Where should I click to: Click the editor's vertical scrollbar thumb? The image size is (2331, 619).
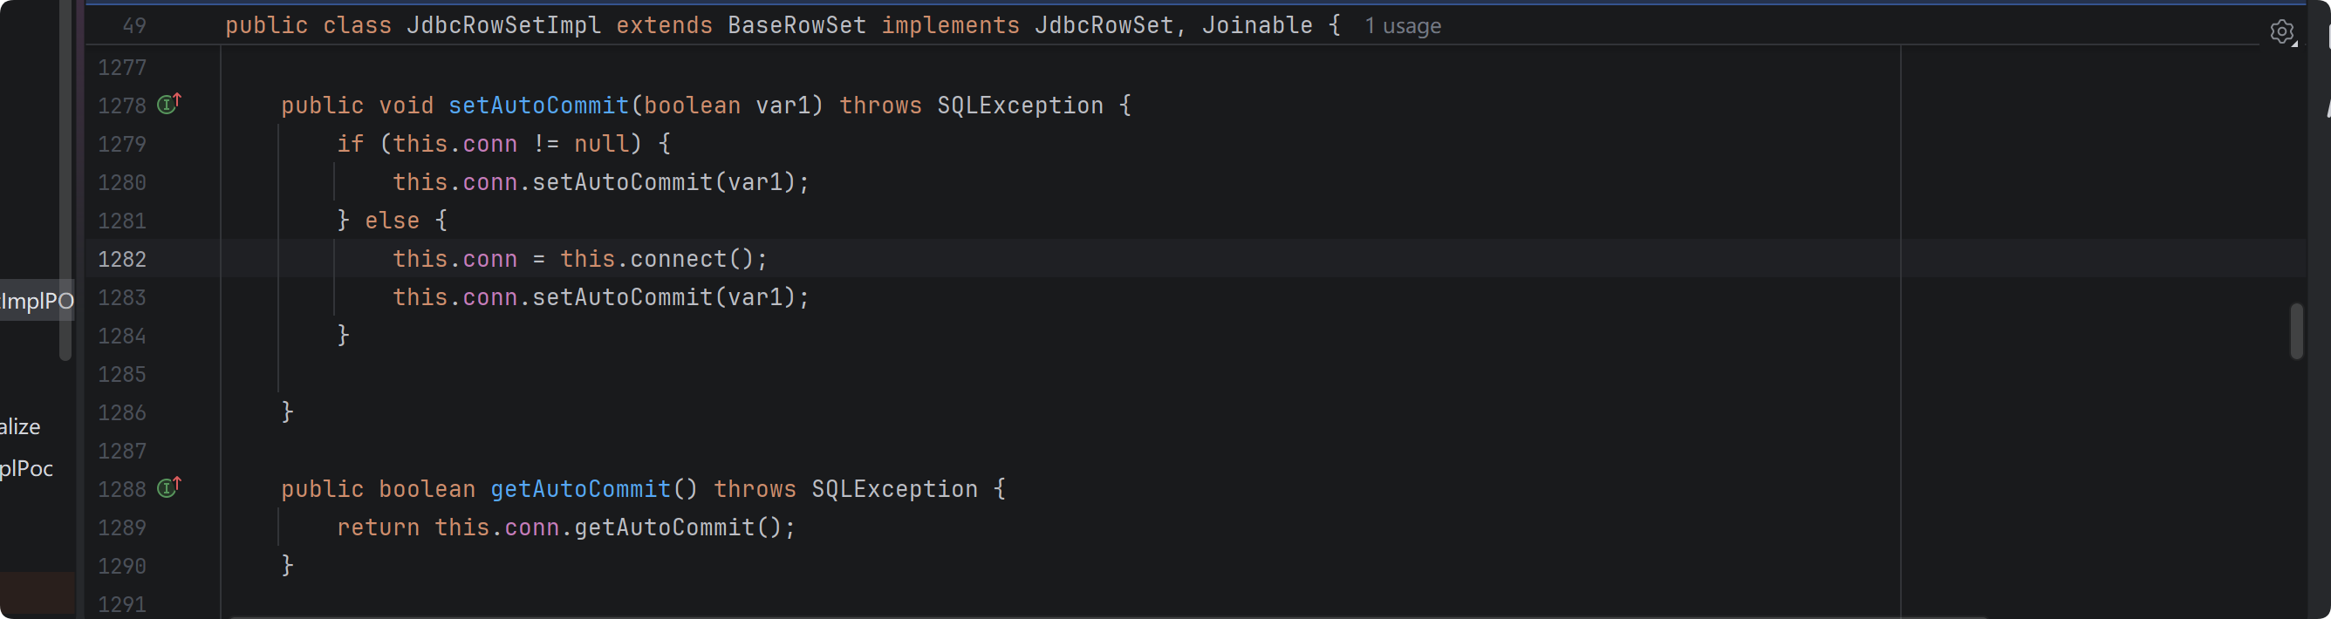coord(2297,331)
